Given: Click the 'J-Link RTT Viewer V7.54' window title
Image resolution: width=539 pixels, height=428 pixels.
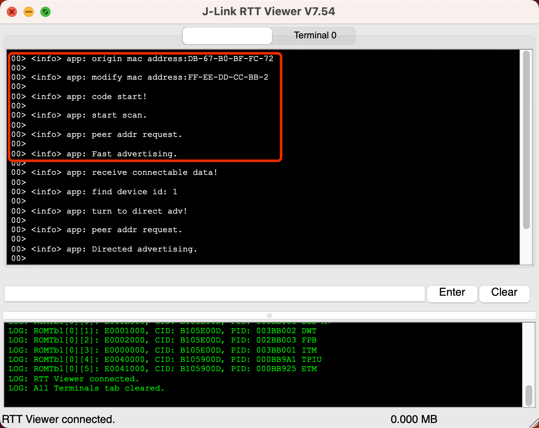Looking at the screenshot, I should coord(269,11).
